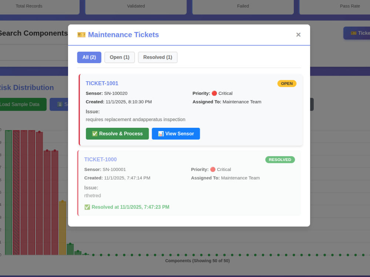This screenshot has height=277, width=370.
Task: Click 'Maintenance Team' on TICKET-1000
Action: (x=240, y=178)
